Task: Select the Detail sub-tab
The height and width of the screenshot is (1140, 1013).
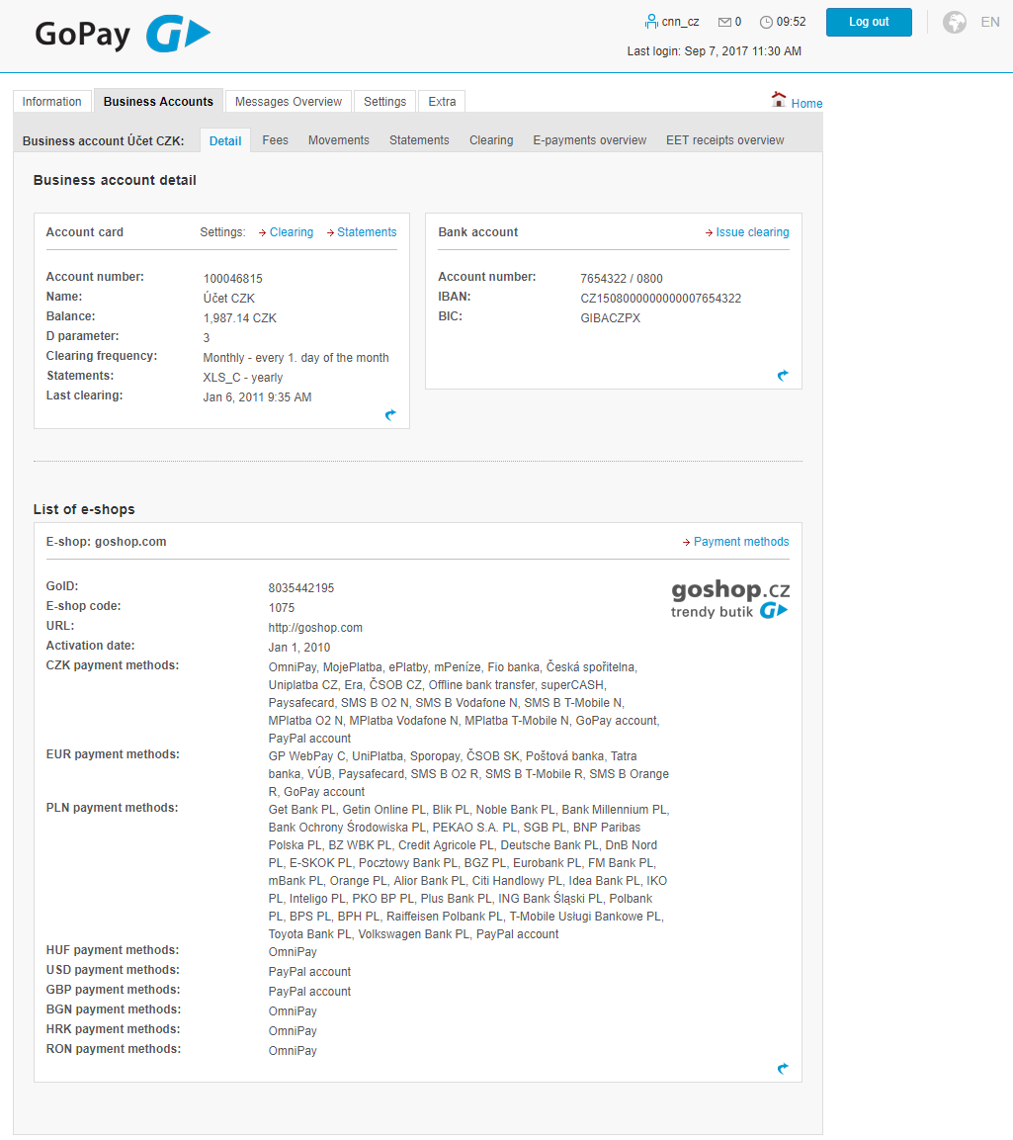Action: pyautogui.click(x=225, y=141)
